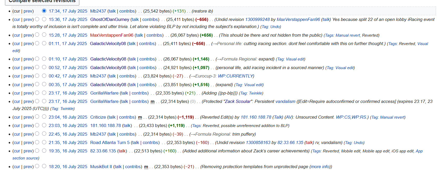Click the Undo tag on the 21:35 revision

coord(358,143)
